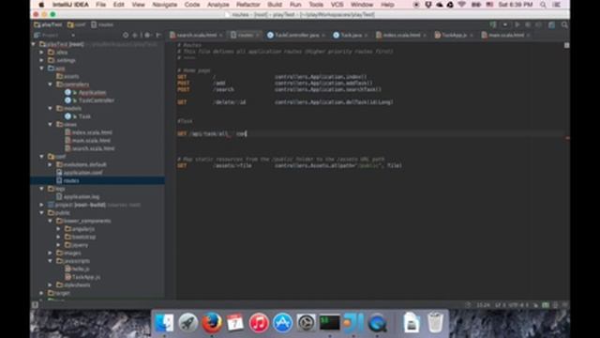
Task: Close the search.scala.html tab
Action: pos(221,36)
